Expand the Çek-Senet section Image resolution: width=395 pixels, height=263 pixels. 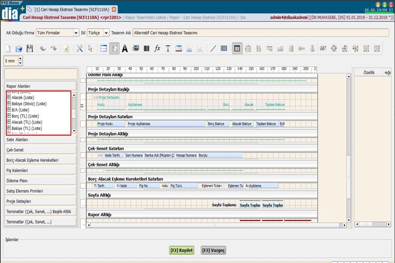[41, 150]
